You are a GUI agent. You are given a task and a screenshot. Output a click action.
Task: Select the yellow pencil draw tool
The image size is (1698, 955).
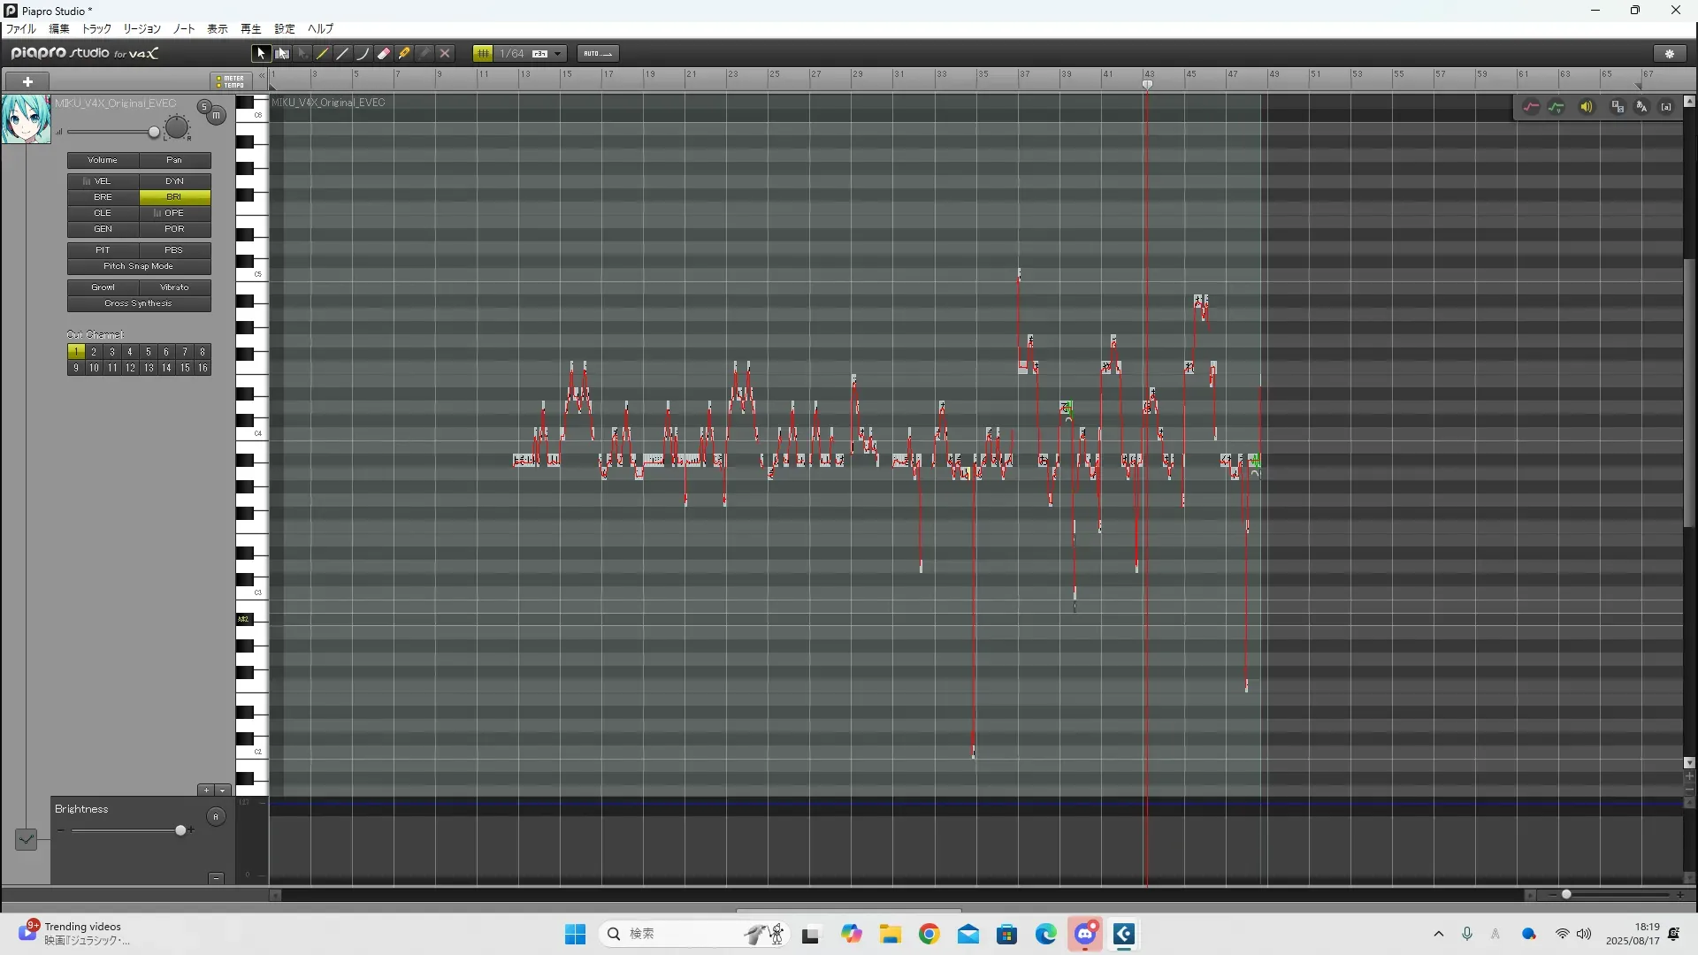pyautogui.click(x=323, y=54)
